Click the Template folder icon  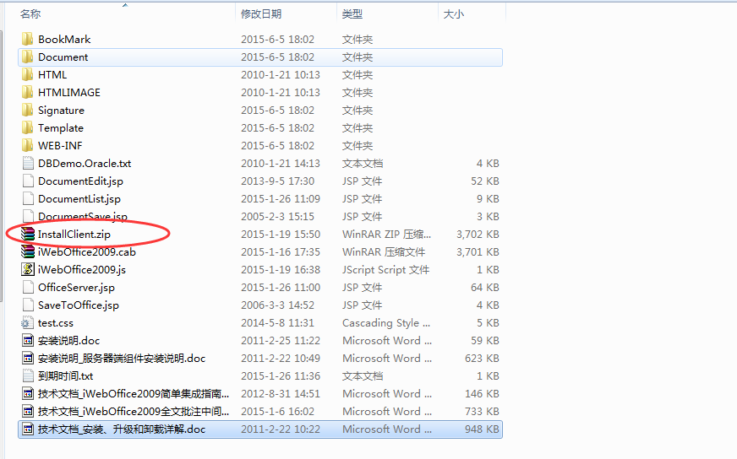click(x=28, y=127)
